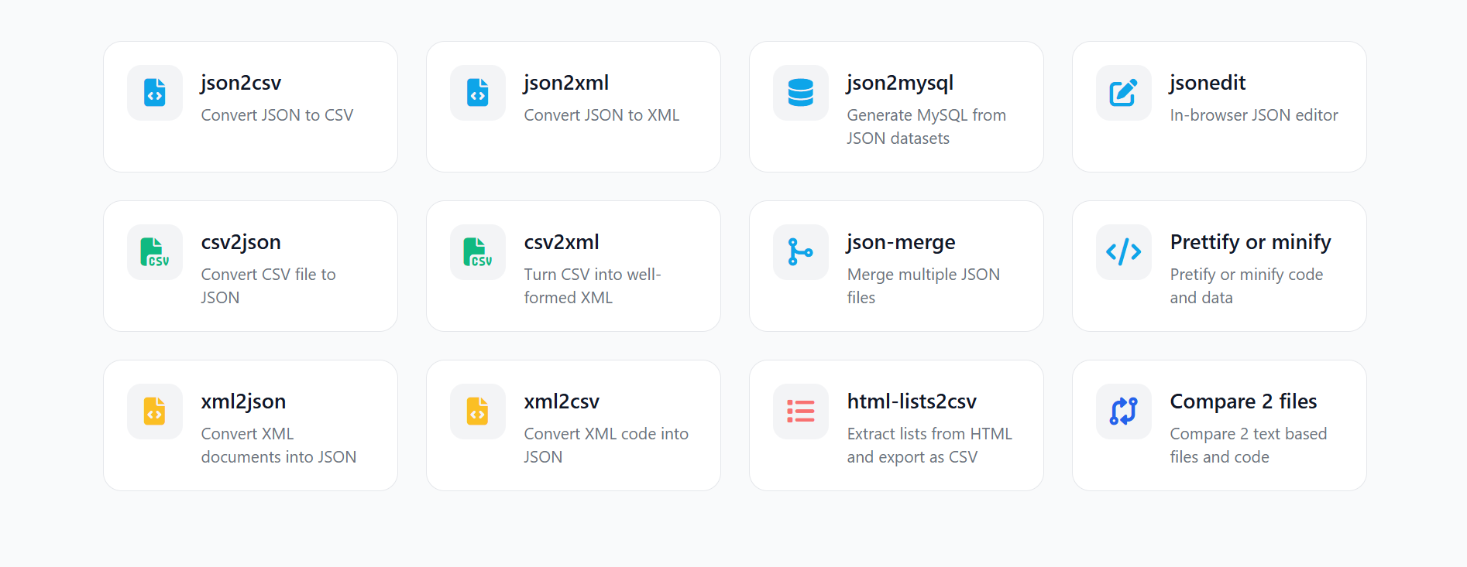
Task: Go to the jsonedit in-browser editor title
Action: pyautogui.click(x=1208, y=83)
